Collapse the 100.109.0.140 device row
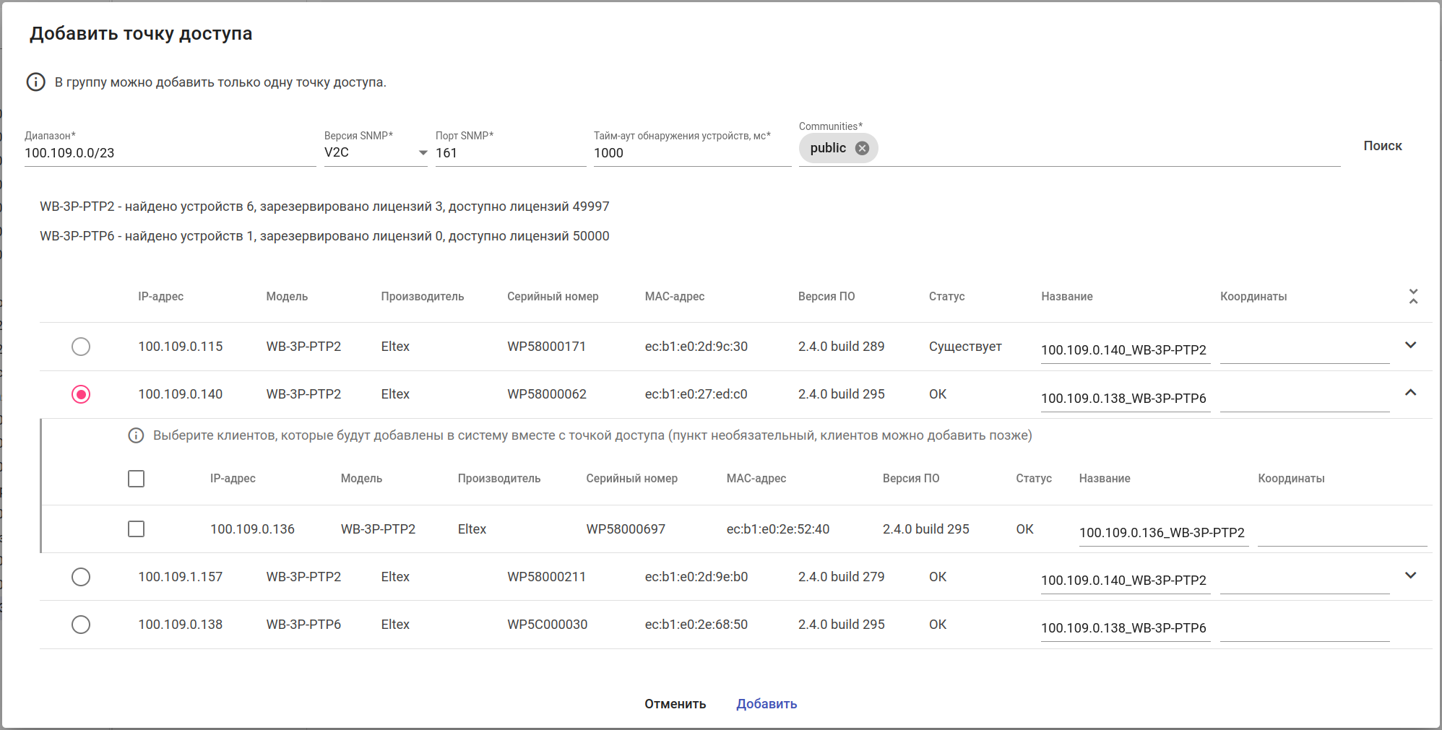 point(1410,393)
